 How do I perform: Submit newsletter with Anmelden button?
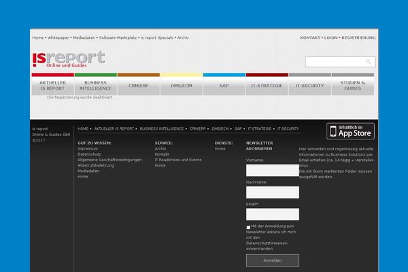click(x=273, y=260)
